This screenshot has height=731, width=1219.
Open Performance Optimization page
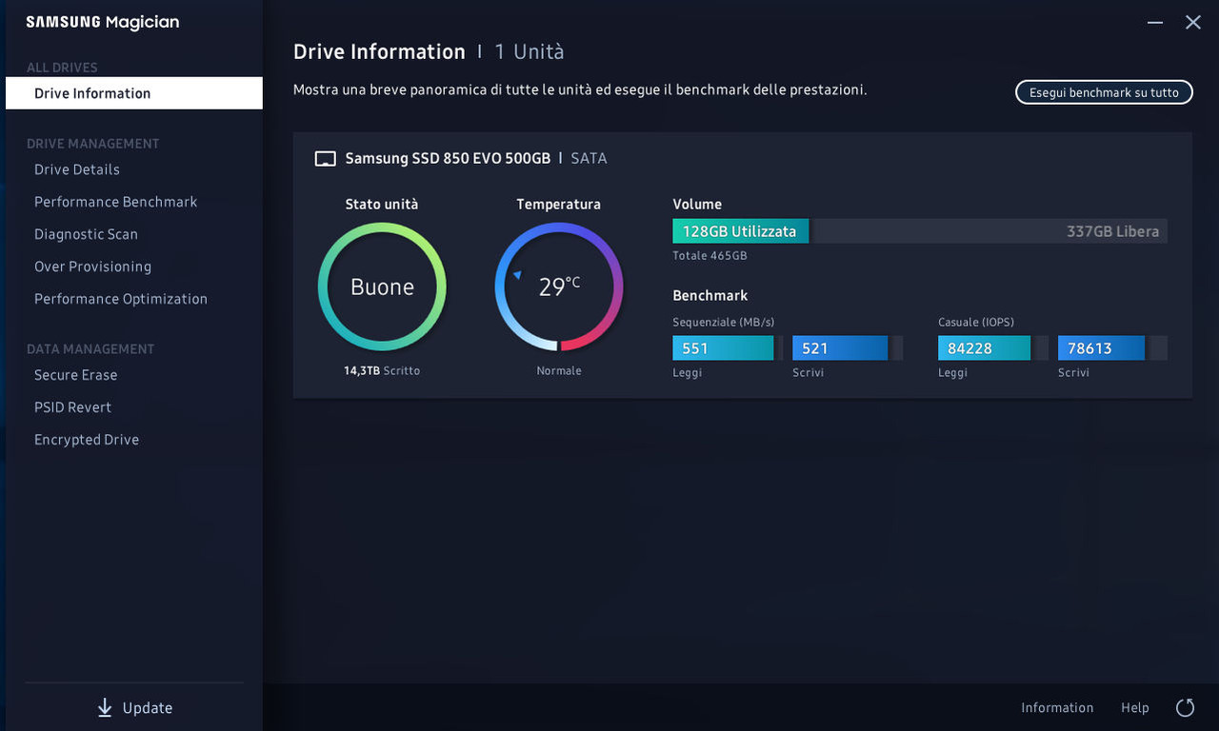121,299
